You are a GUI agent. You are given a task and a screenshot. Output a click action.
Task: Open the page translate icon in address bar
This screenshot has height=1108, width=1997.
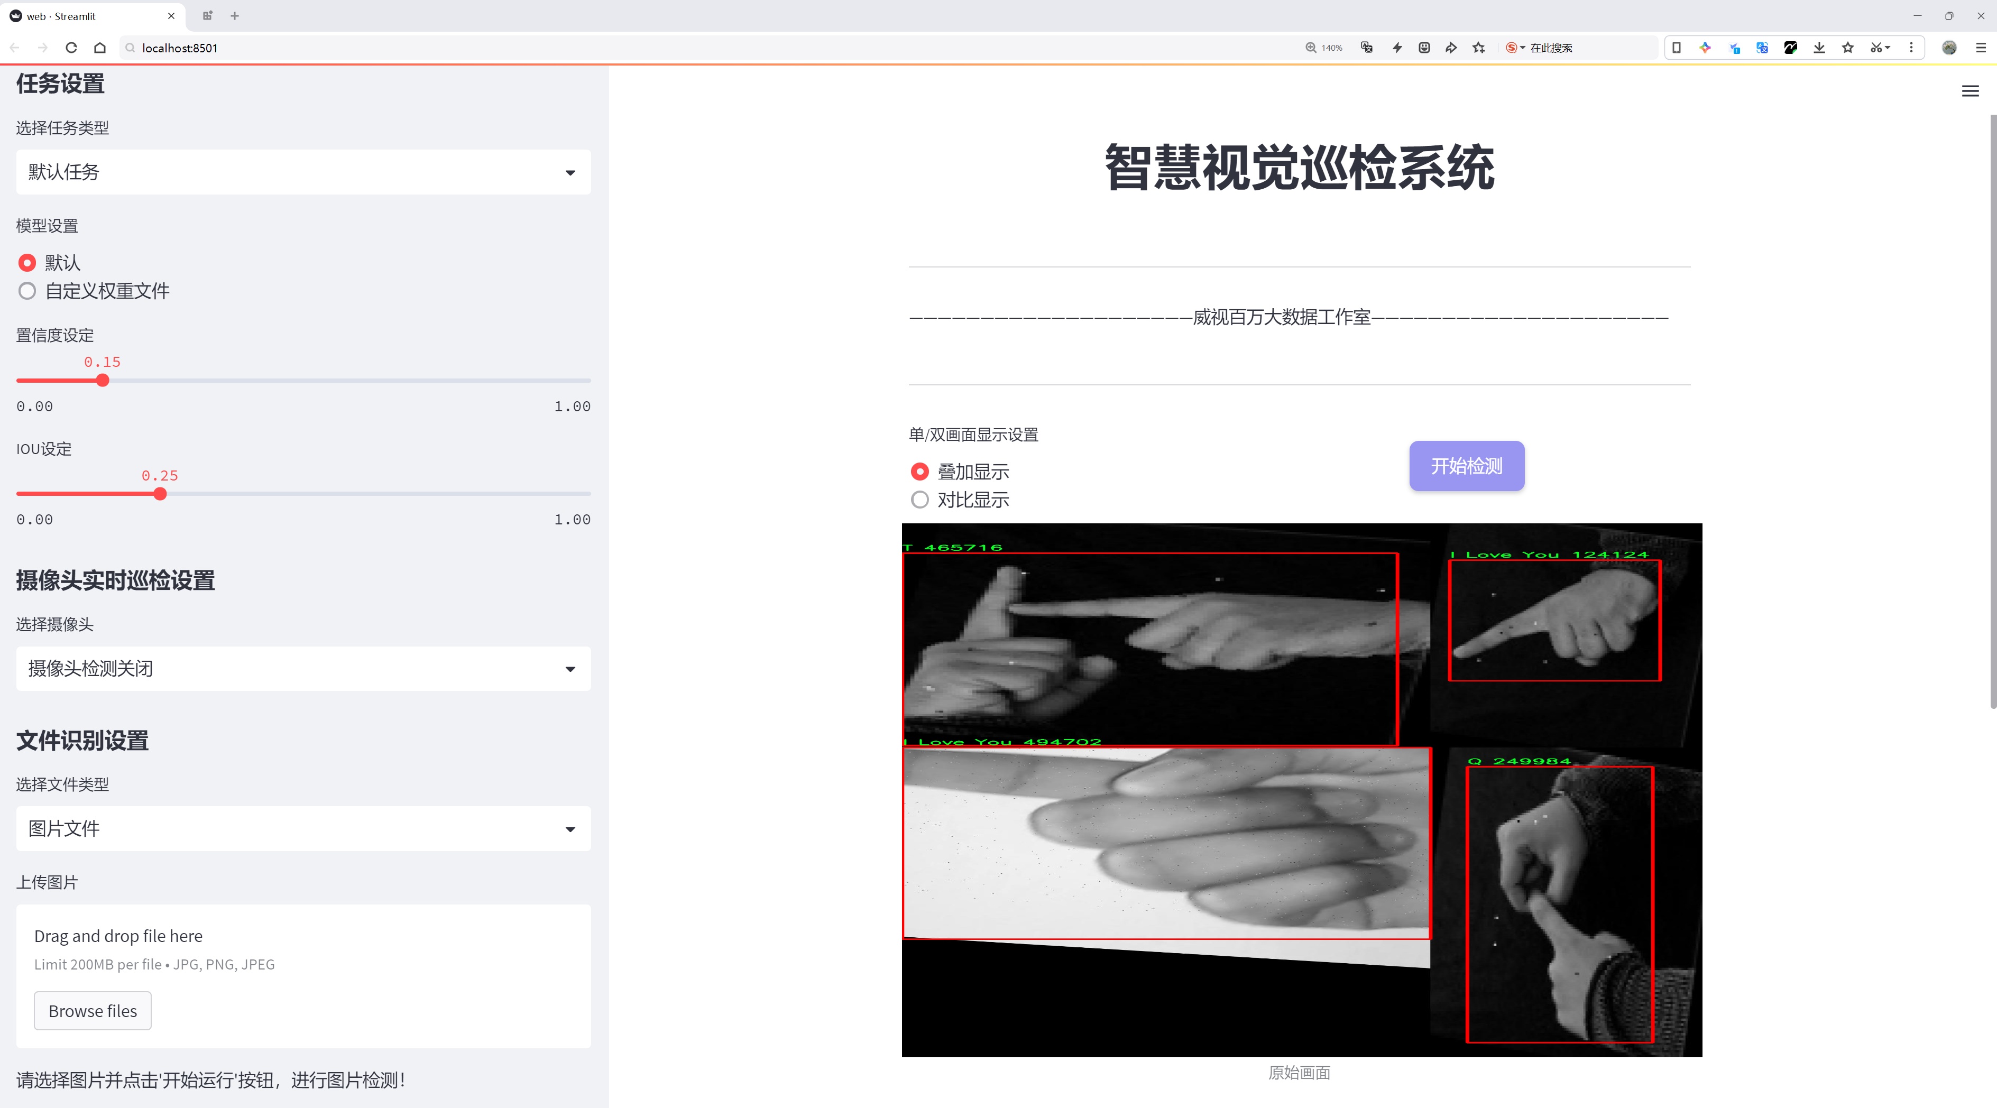pyautogui.click(x=1367, y=48)
